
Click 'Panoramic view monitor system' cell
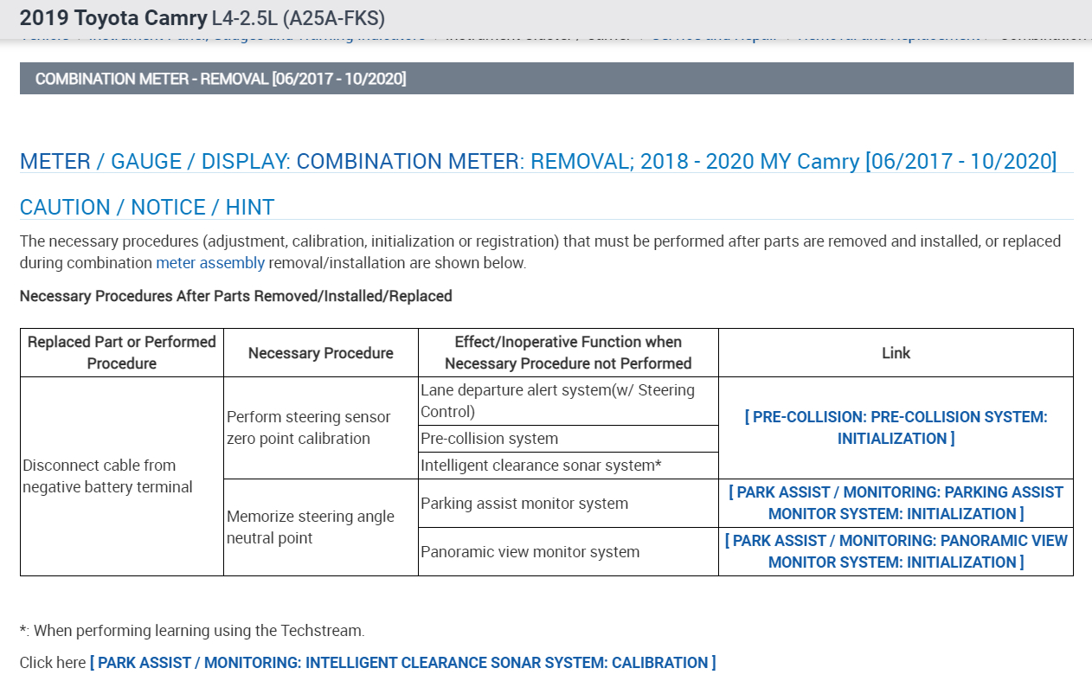pyautogui.click(x=568, y=552)
